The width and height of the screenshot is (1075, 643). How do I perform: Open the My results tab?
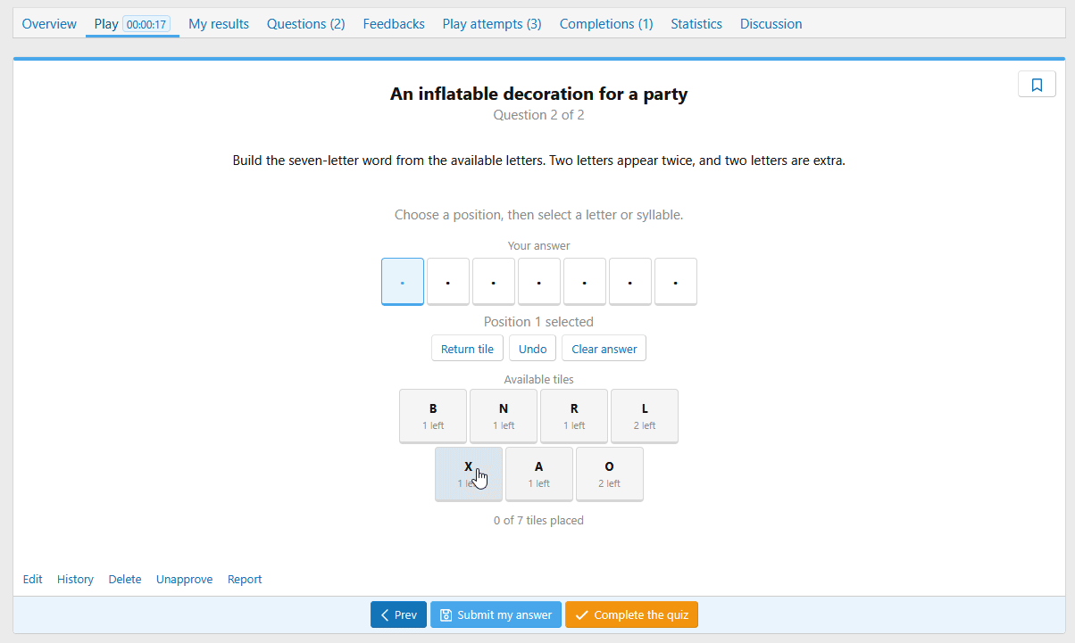(x=219, y=24)
